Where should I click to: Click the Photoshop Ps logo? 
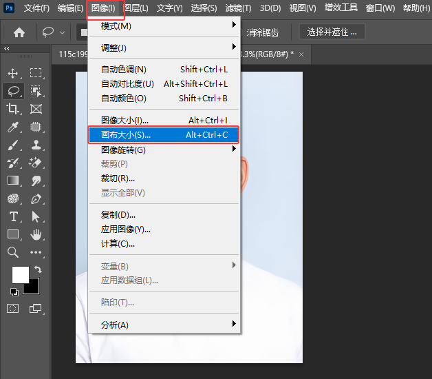pos(9,8)
